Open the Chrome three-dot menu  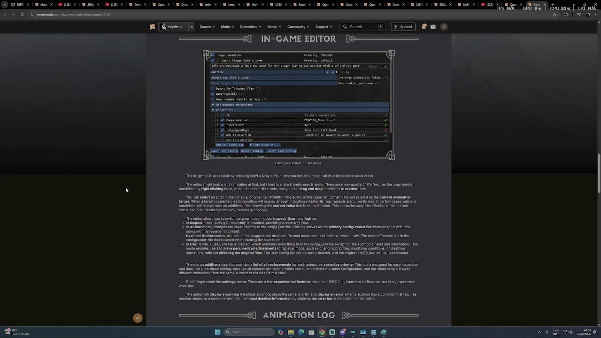(x=596, y=15)
